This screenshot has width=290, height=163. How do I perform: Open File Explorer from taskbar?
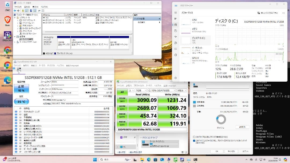click(x=142, y=160)
